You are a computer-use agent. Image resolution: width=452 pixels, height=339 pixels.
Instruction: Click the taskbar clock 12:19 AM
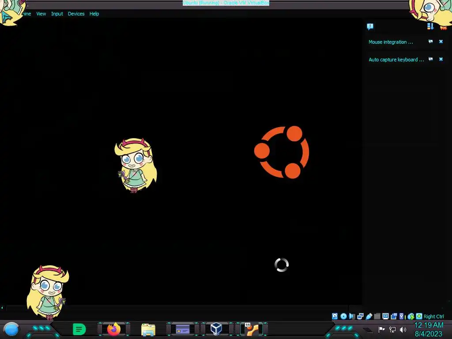tap(429, 325)
